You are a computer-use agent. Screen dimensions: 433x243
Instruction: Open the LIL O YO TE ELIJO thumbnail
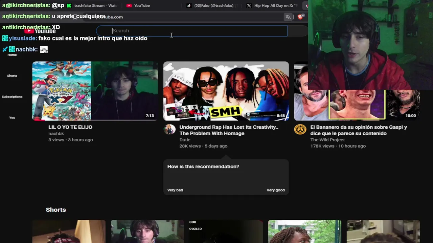pyautogui.click(x=95, y=91)
